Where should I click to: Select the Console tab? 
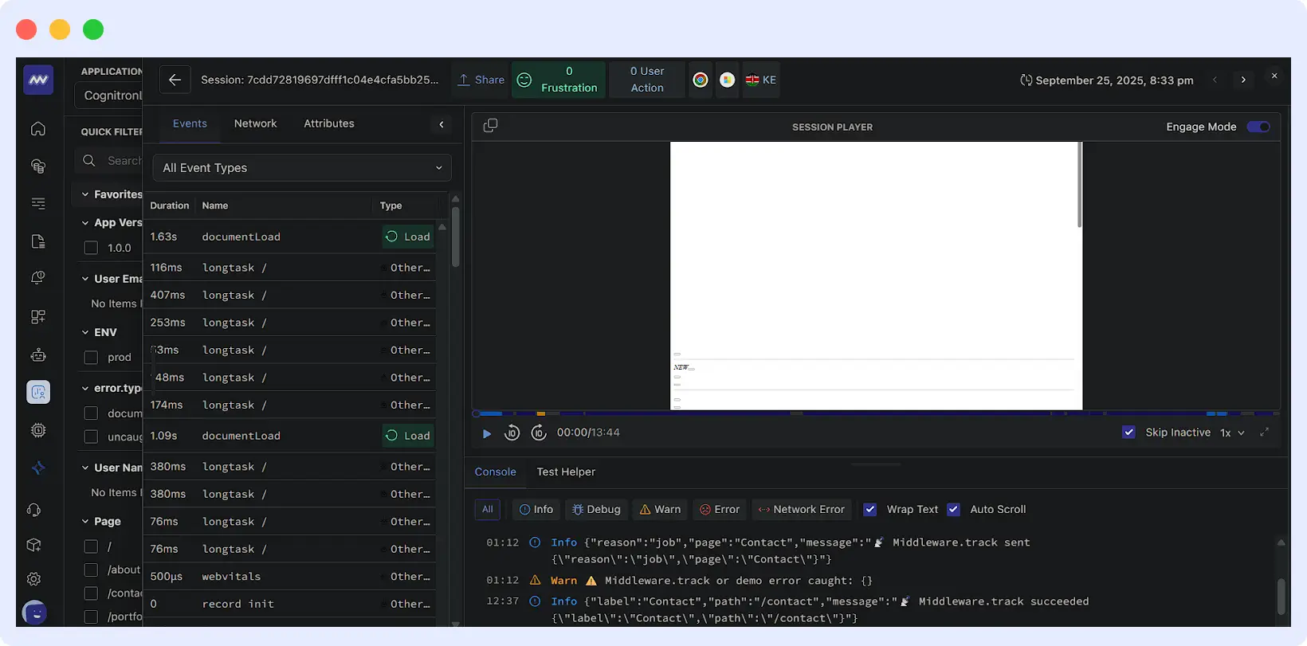(496, 472)
